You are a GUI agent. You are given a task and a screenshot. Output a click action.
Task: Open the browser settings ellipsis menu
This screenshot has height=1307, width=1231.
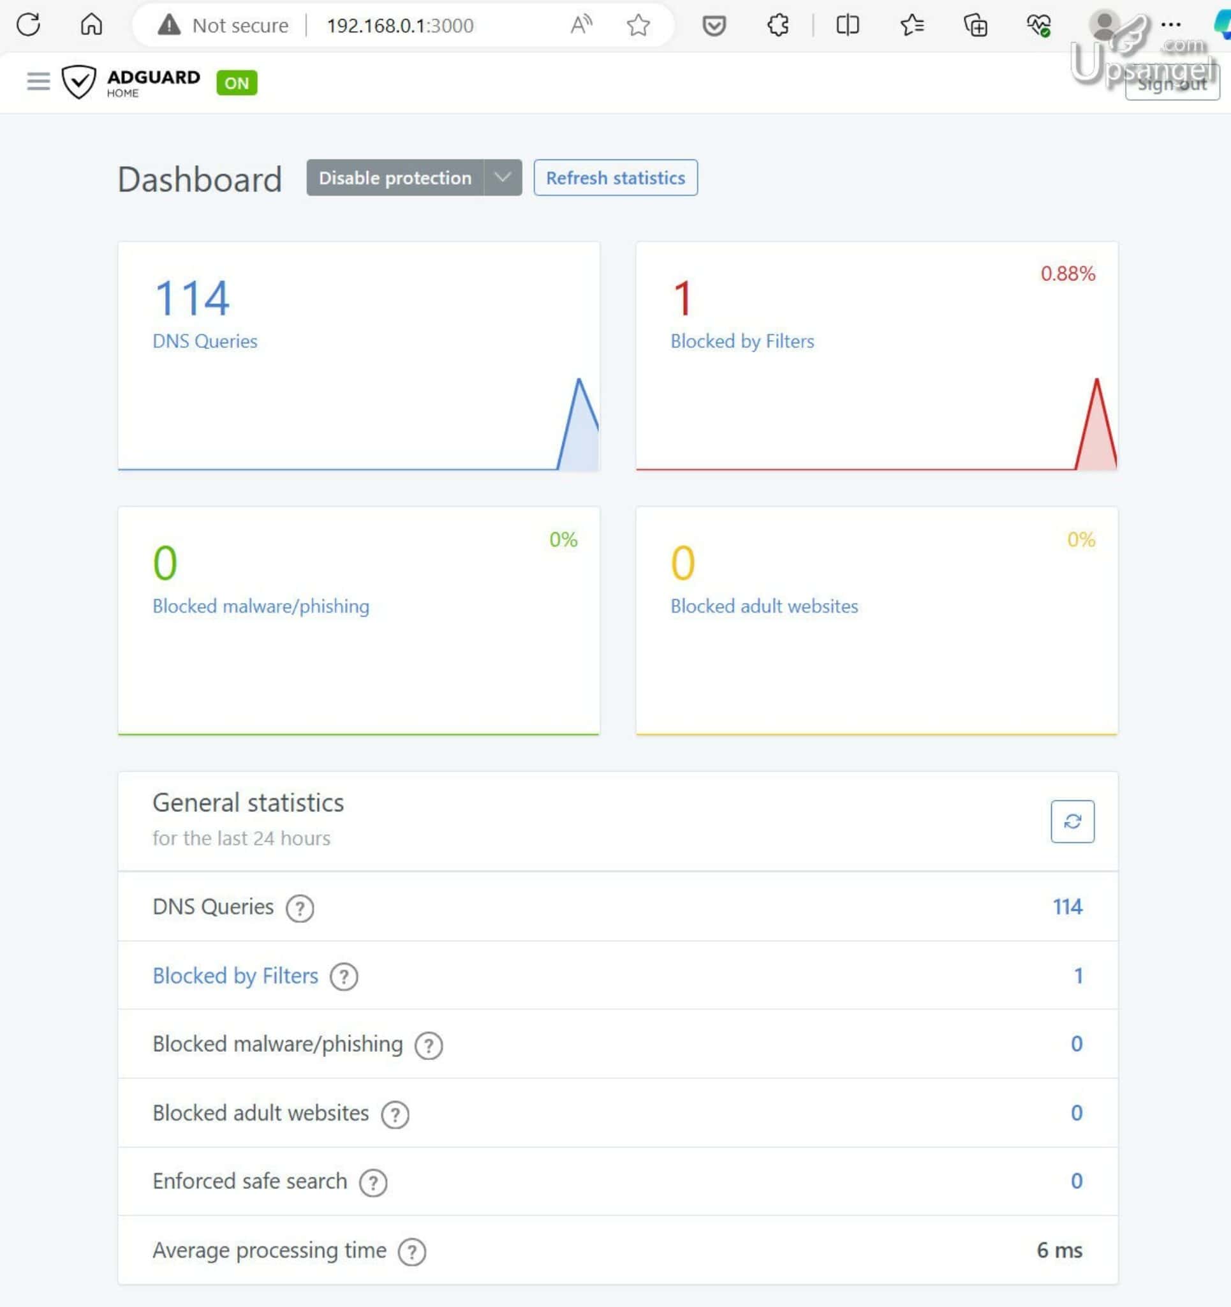point(1171,25)
